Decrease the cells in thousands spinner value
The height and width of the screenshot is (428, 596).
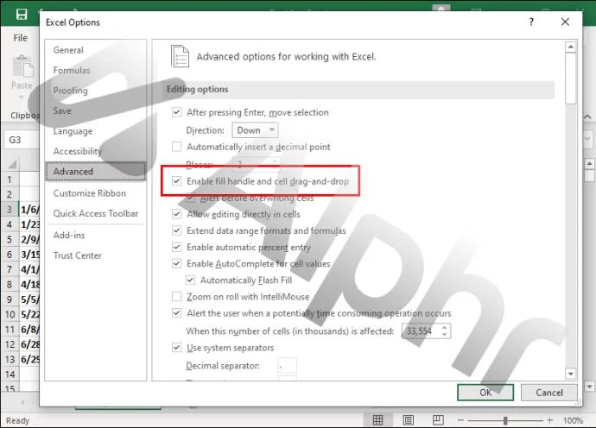pos(444,335)
